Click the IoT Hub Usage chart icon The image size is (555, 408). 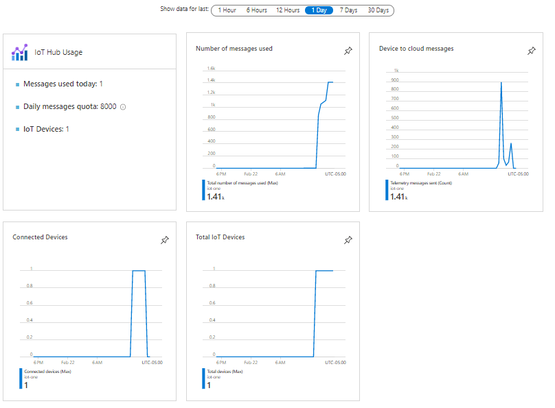(x=19, y=52)
